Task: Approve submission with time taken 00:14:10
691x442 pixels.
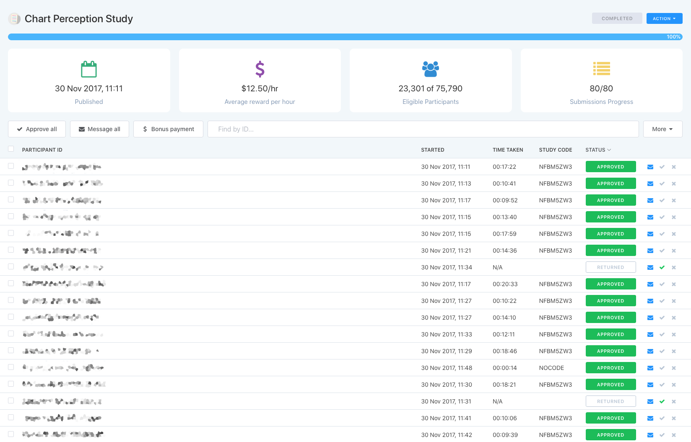Action: pyautogui.click(x=662, y=318)
